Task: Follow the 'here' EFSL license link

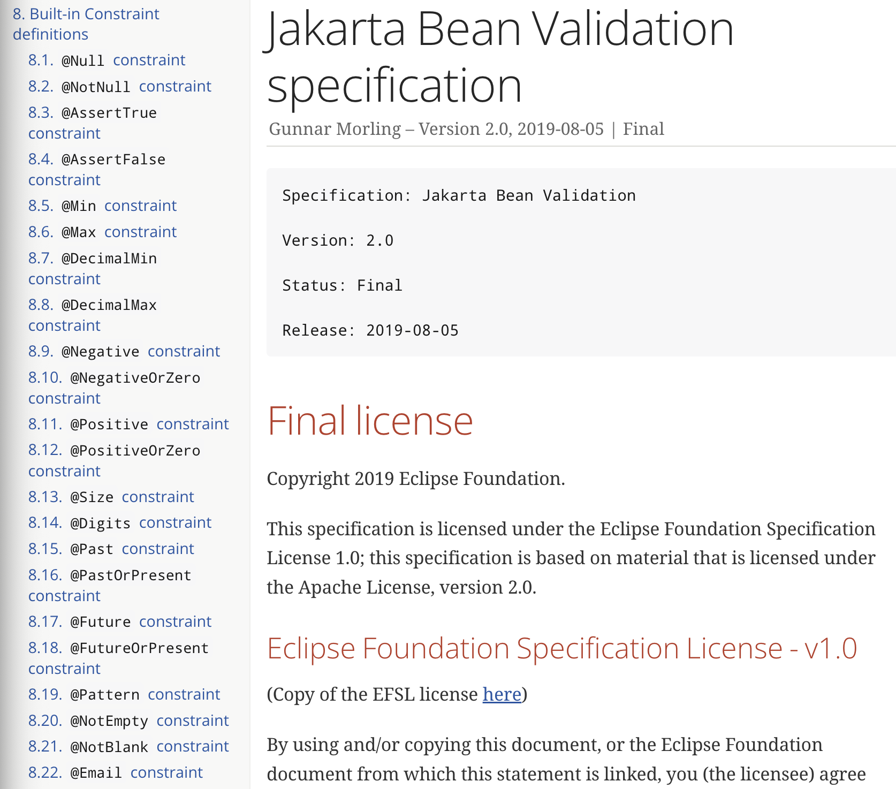Action: (x=502, y=694)
